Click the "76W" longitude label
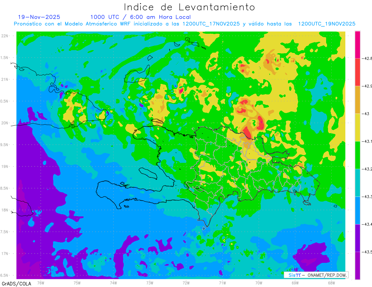The width and height of the screenshot is (372, 287). (41, 282)
